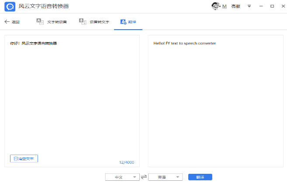Open the title bar dropdown menu arrow

249,6
